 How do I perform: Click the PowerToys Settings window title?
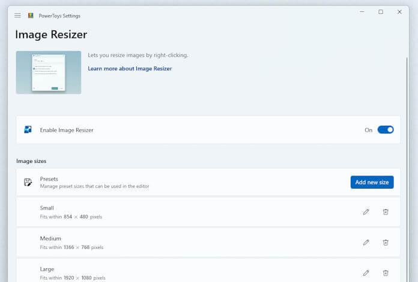[x=59, y=16]
